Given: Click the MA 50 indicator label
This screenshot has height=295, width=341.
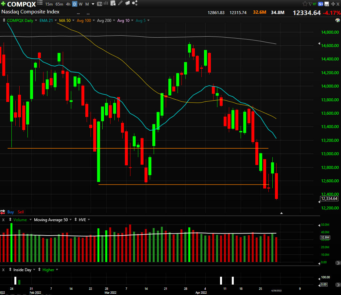Looking at the screenshot, I should pyautogui.click(x=65, y=21).
